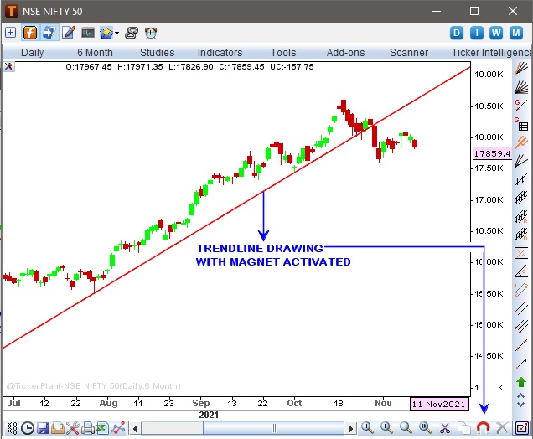Export data with the Excel icon
Image resolution: width=533 pixels, height=439 pixels.
102,428
